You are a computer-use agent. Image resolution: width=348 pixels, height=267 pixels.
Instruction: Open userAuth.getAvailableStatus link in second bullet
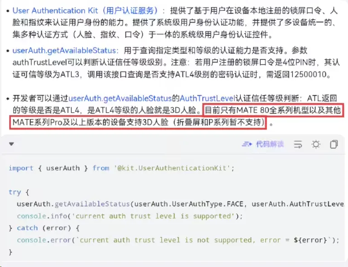pyautogui.click(x=64, y=51)
